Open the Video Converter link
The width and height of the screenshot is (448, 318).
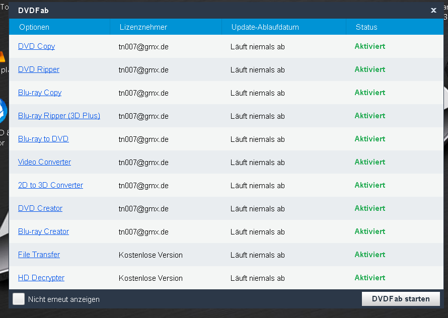(x=45, y=162)
